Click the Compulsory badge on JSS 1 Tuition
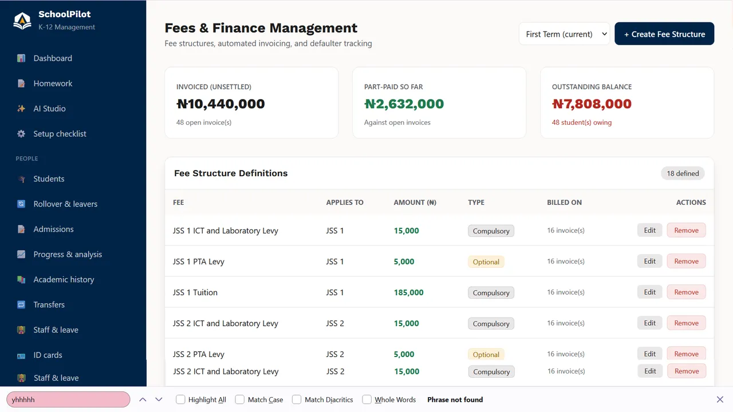This screenshot has width=733, height=412. pos(491,292)
